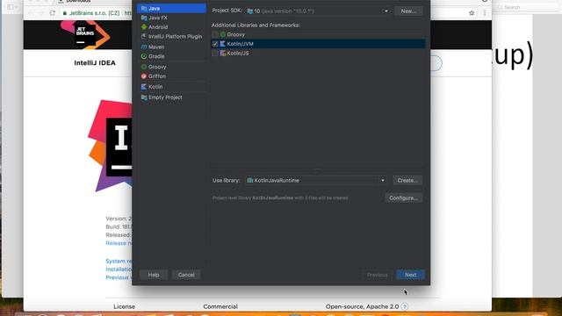Select the Kotlin/JVM row label
Image resolution: width=562 pixels, height=316 pixels.
pyautogui.click(x=240, y=44)
